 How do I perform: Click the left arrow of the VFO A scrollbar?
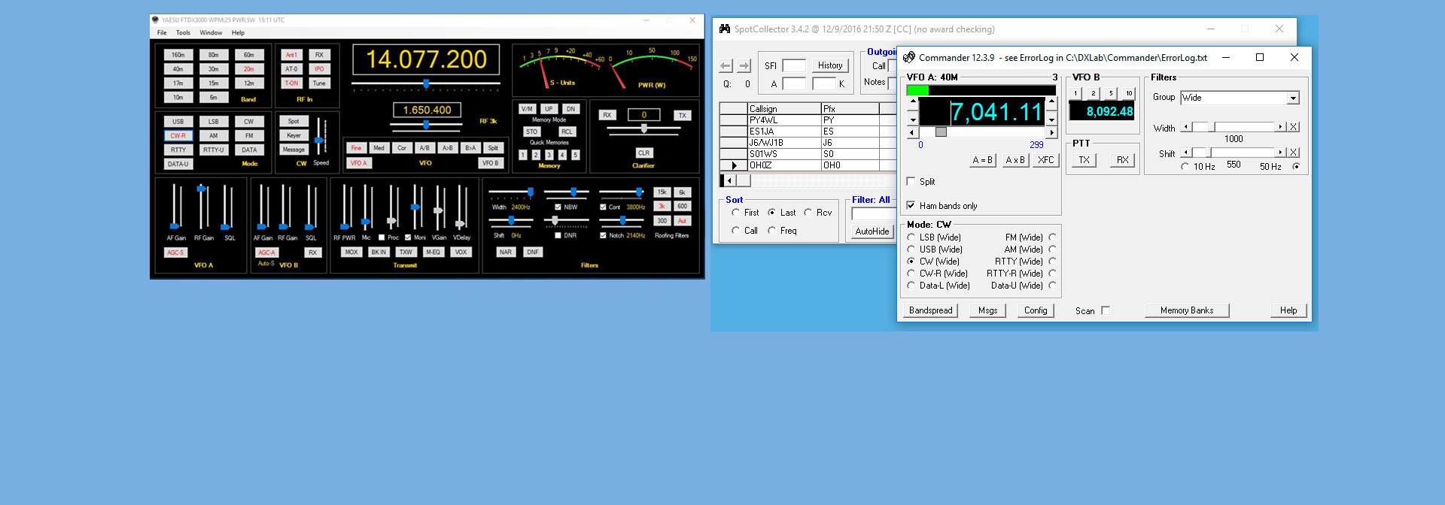[912, 132]
